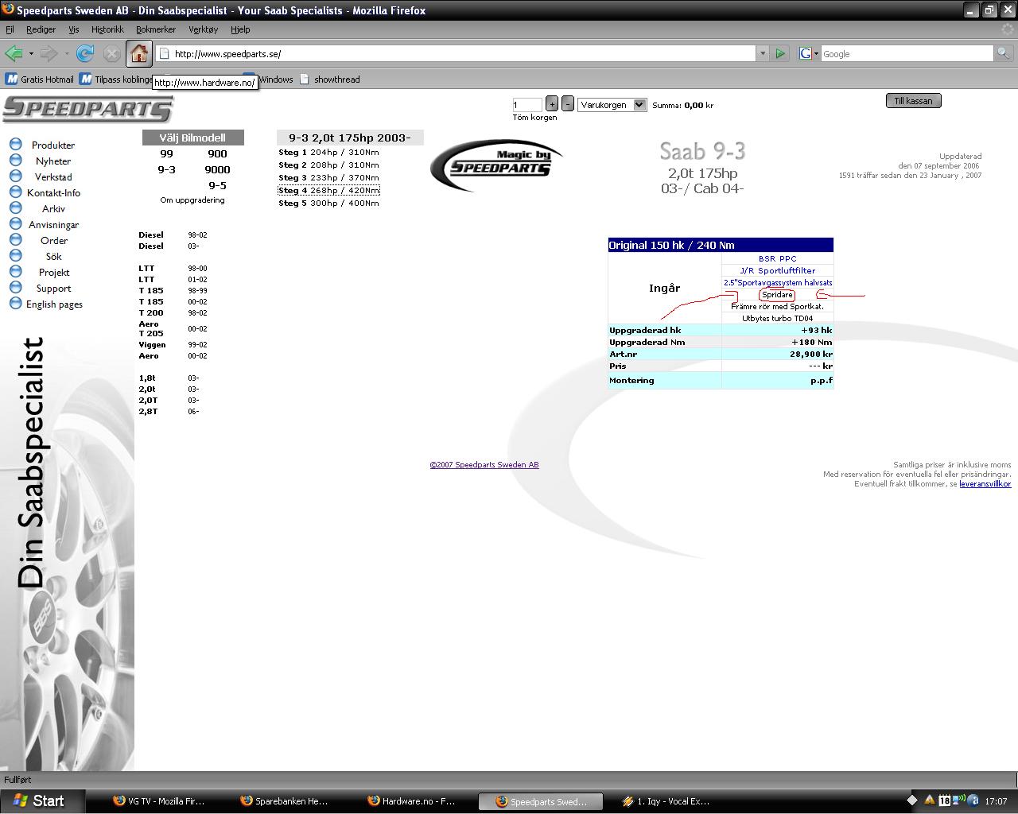Screen dimensions: 1018x814
Task: Open the Bokmerker menu
Action: (156, 29)
